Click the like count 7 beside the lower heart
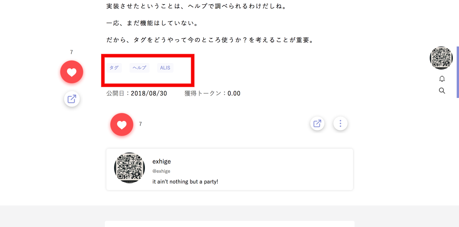The width and height of the screenshot is (459, 227). coord(141,124)
